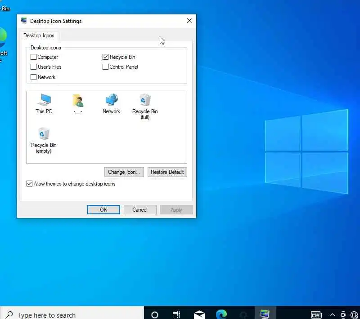Launch the Mail app from taskbar
The height and width of the screenshot is (319, 360).
[x=199, y=315]
